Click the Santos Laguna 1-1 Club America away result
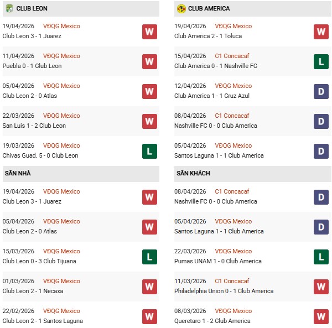Viewport: 332px width, 328px height. (x=219, y=231)
